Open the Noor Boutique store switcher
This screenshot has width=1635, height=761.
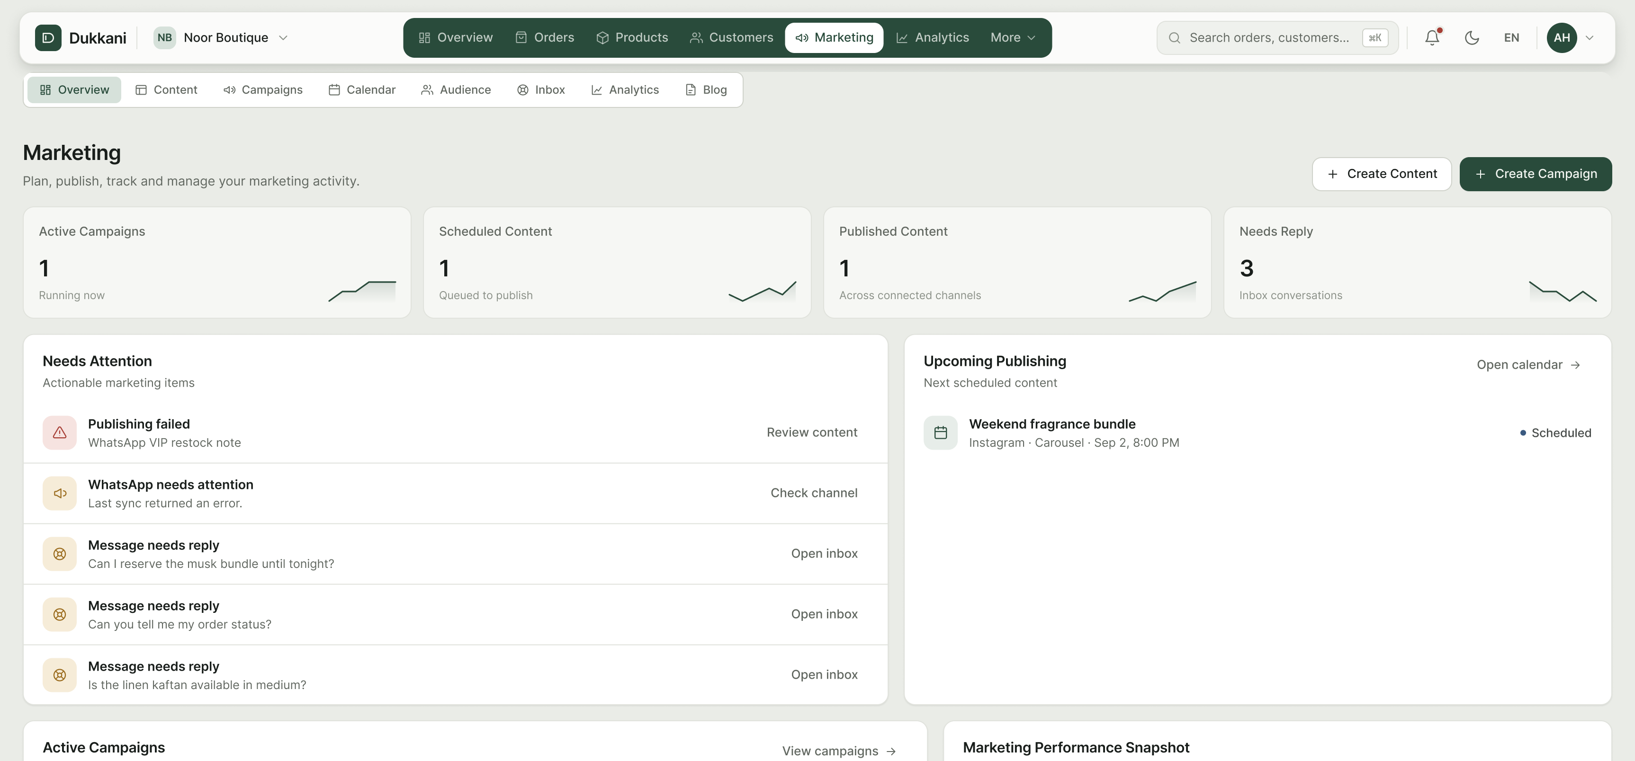point(221,37)
